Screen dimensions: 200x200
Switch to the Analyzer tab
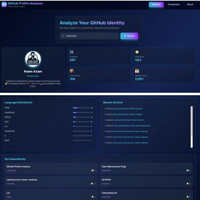(x=156, y=4)
